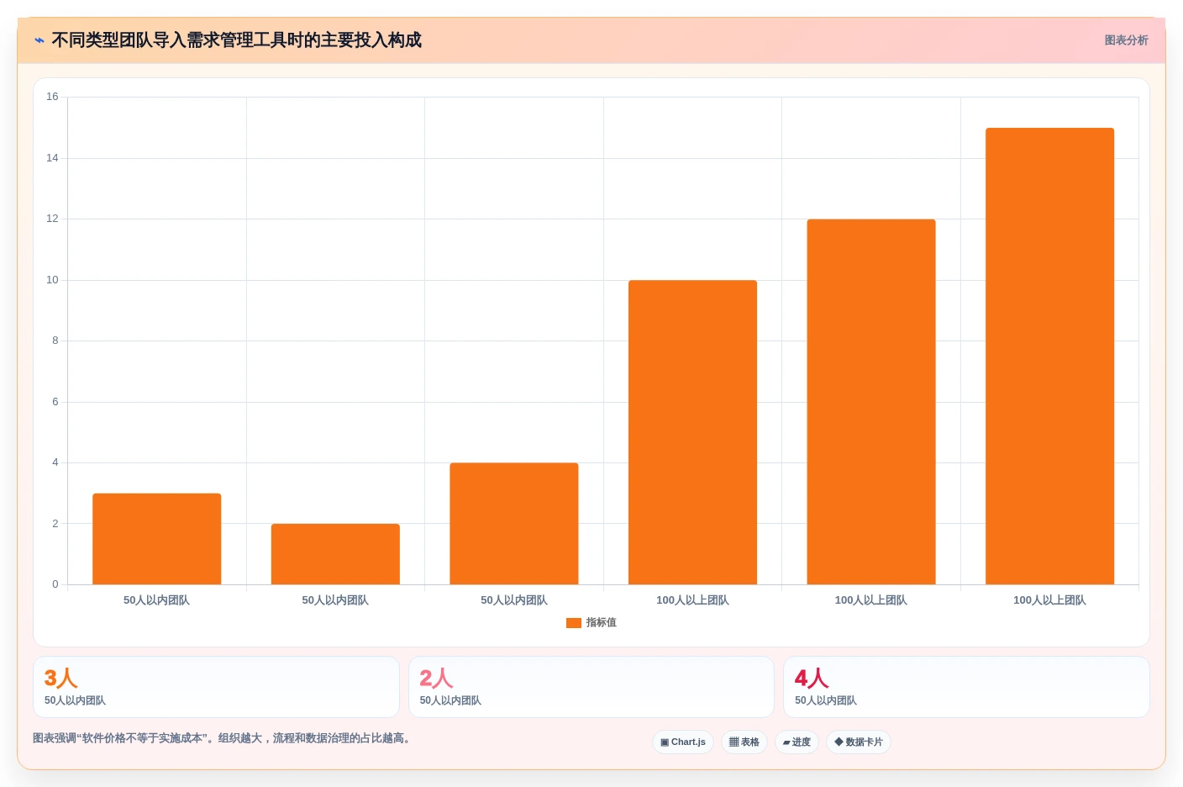Image resolution: width=1183 pixels, height=787 pixels.
Task: Click the bar with value 2
Action: tap(335, 554)
